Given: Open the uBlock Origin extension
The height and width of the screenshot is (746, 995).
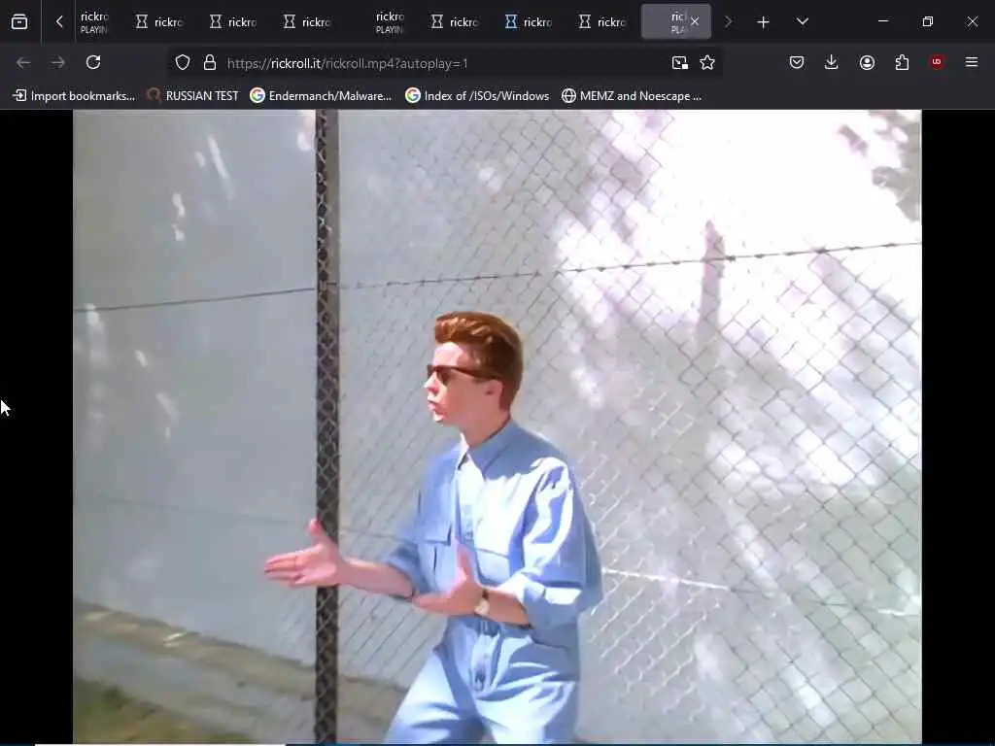Looking at the screenshot, I should 937,62.
